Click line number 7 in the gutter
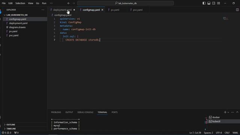Image resolution: width=240 pixels, height=135 pixels. pos(54,40)
